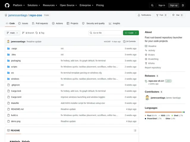Select the README tab heading

(13, 130)
